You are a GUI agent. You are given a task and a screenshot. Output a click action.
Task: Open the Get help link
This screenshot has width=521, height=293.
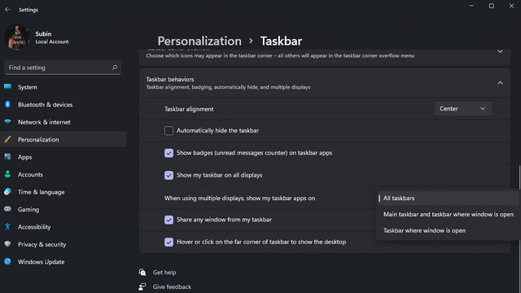[164, 273]
